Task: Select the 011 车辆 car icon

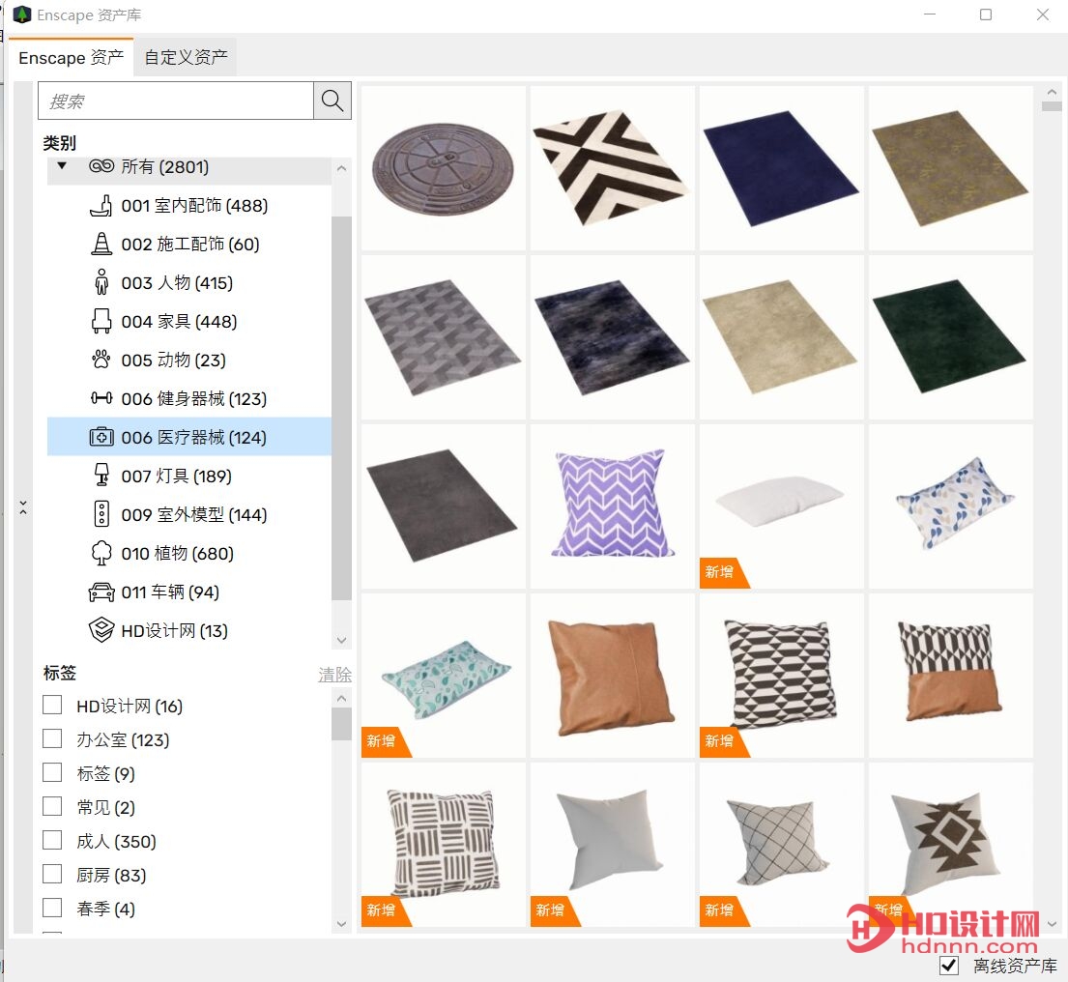Action: [x=101, y=592]
